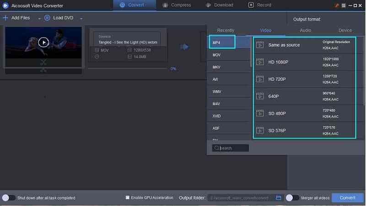Click the Add Files button label
Viewport: 366px width, 206px height.
pyautogui.click(x=21, y=18)
